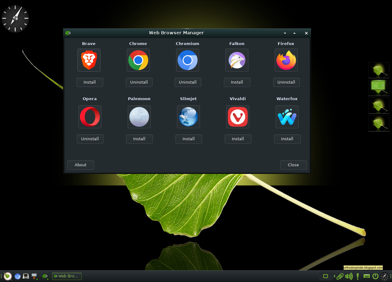This screenshot has width=392, height=282.
Task: Open the leaf start menu on the taskbar
Action: (x=8, y=276)
